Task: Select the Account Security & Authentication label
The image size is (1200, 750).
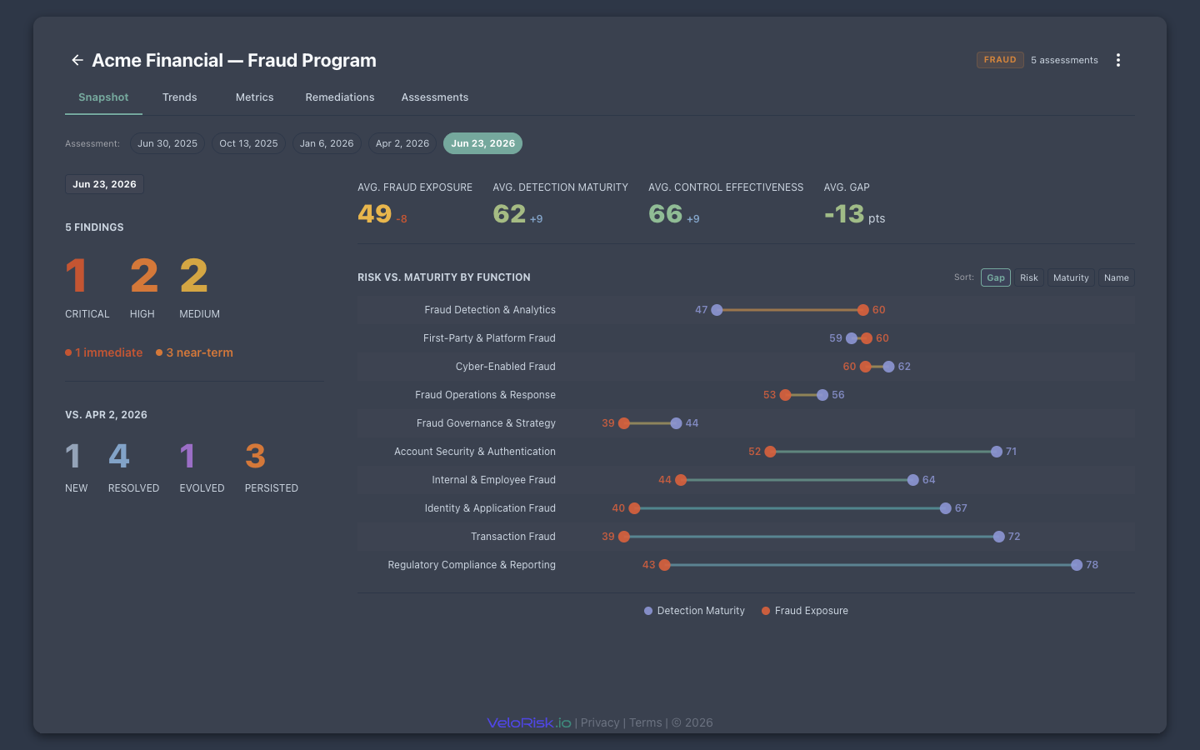Action: (x=475, y=452)
